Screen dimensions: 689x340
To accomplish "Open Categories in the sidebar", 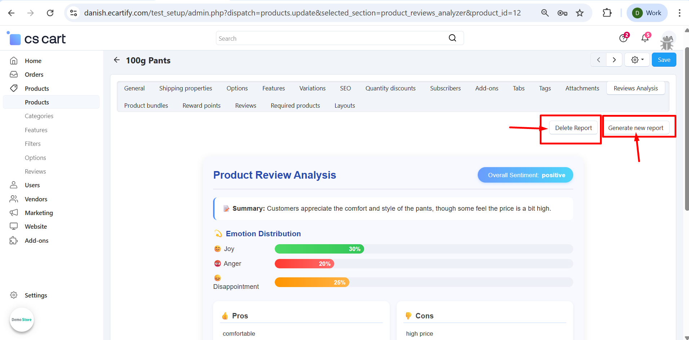I will coord(39,116).
